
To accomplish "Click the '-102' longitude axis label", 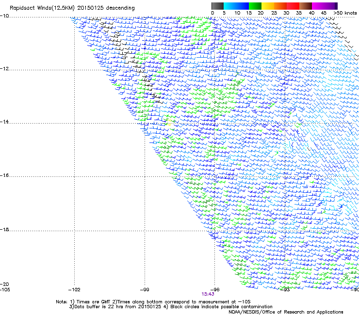I will coord(74,290).
